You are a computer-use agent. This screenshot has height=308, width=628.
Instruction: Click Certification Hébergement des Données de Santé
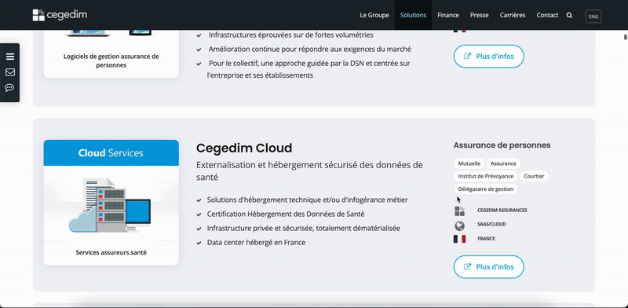286,214
